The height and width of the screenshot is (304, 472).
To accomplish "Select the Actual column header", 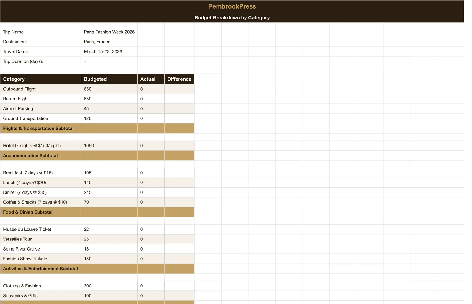I will tap(151, 79).
